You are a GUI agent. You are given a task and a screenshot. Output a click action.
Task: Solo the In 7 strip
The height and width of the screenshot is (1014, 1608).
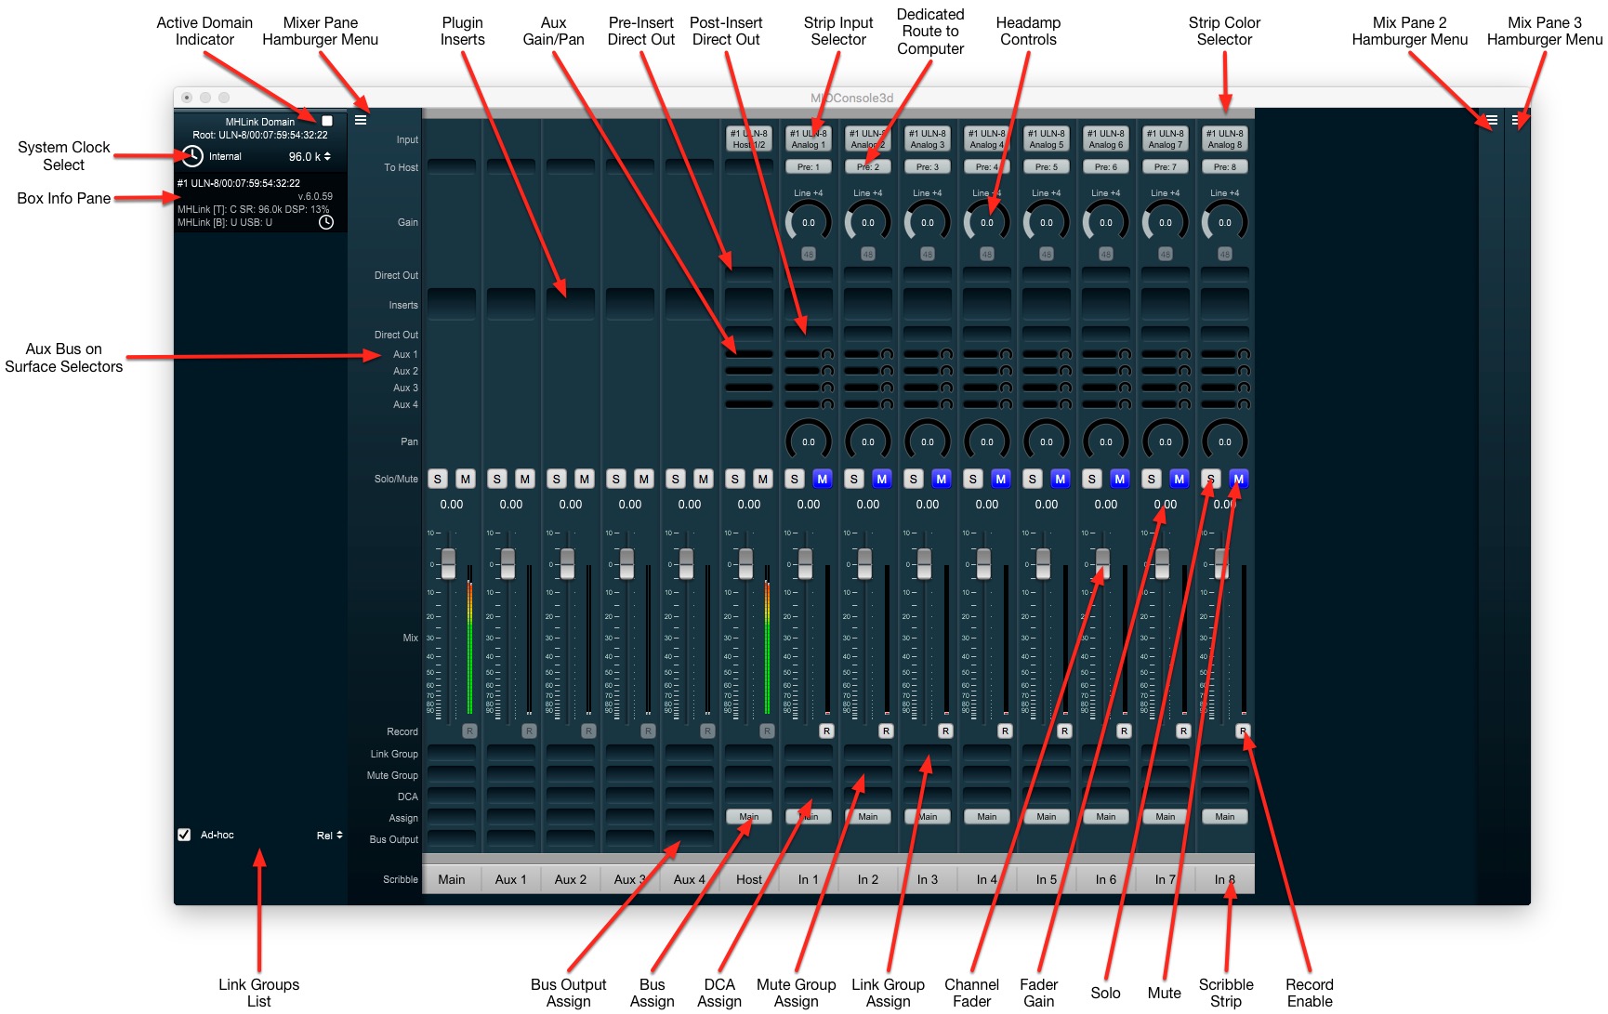(1152, 479)
